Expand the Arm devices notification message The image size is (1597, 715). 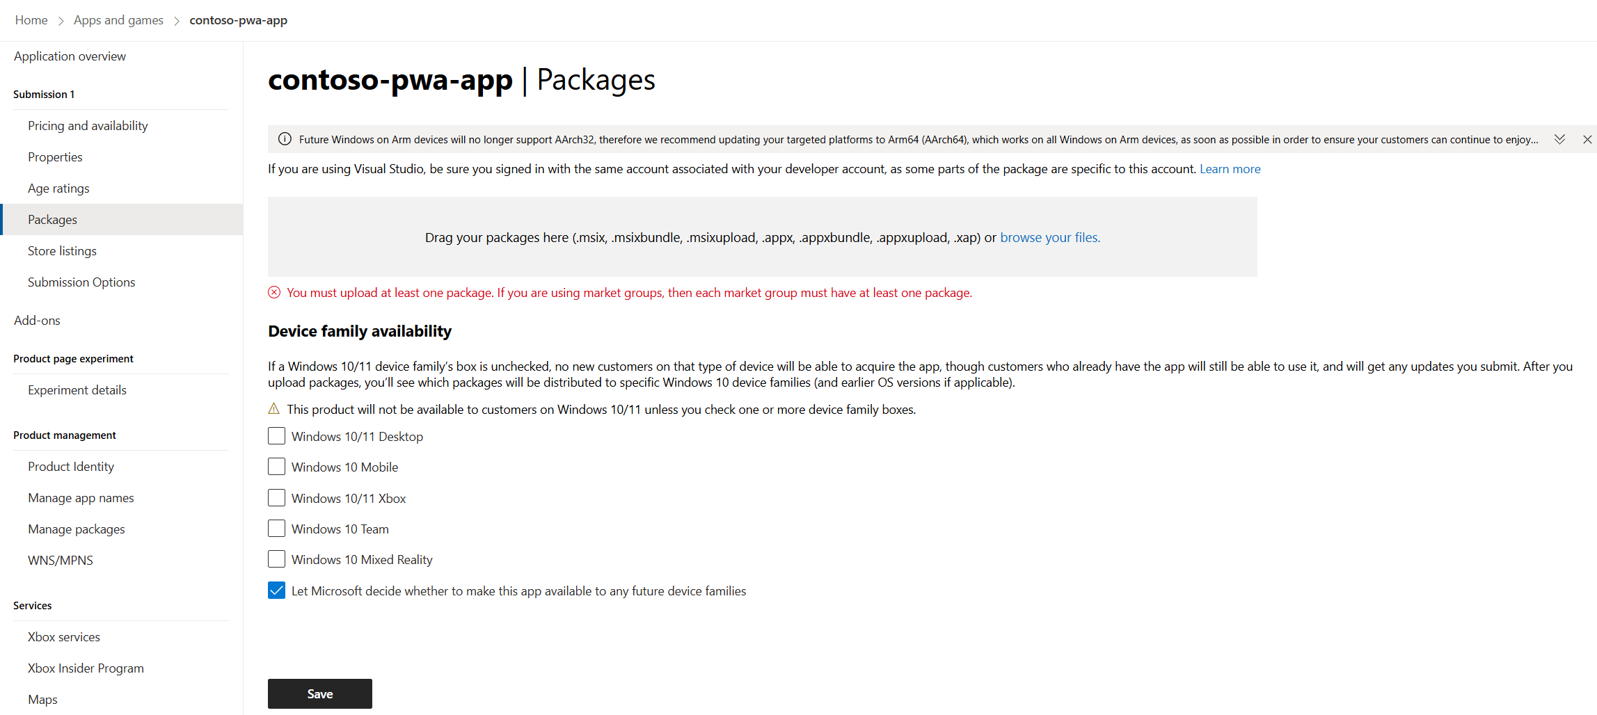[1559, 139]
